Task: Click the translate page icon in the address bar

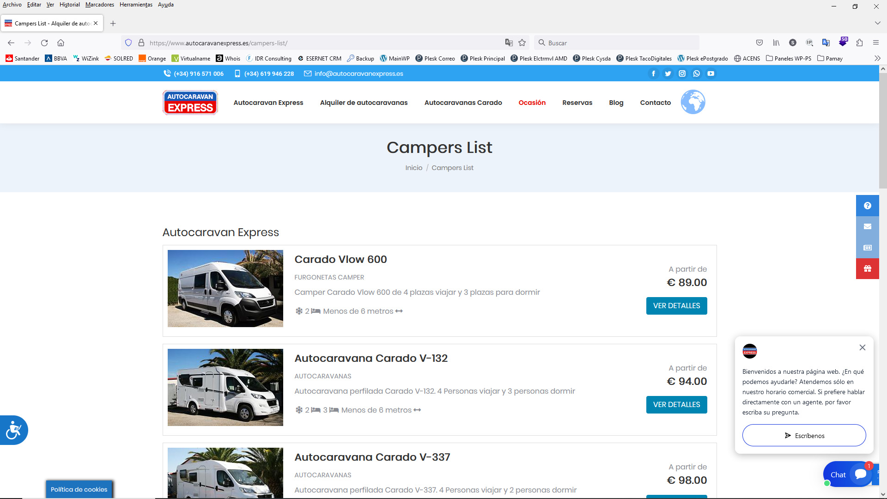Action: pyautogui.click(x=509, y=43)
